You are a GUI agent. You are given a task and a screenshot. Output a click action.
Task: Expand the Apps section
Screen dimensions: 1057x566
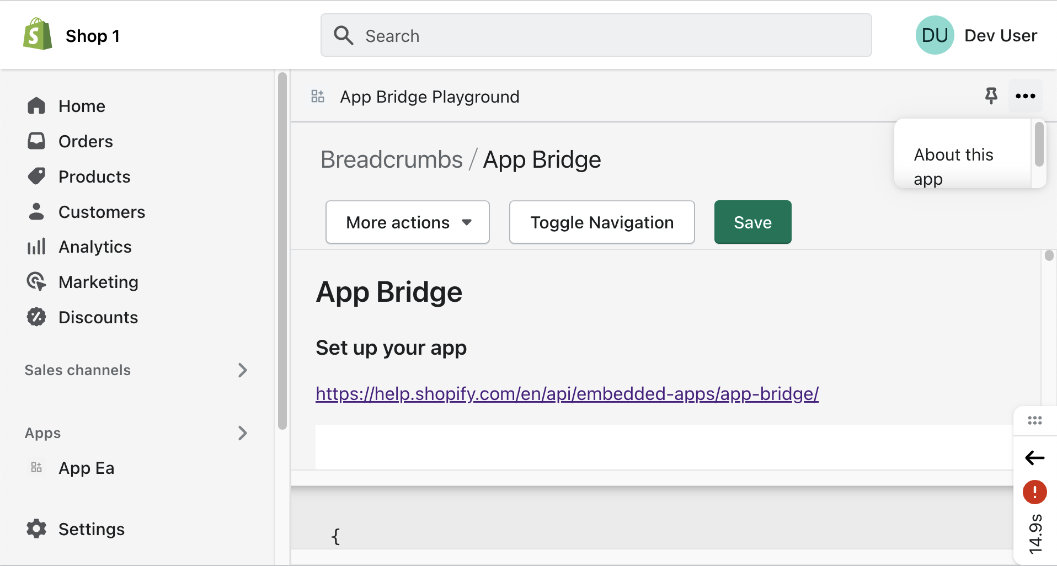tap(243, 432)
